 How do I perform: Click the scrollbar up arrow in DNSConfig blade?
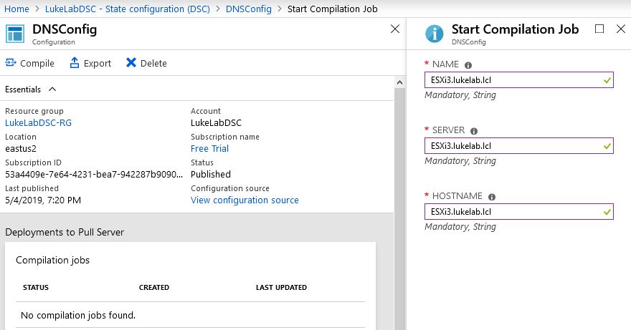tap(399, 82)
